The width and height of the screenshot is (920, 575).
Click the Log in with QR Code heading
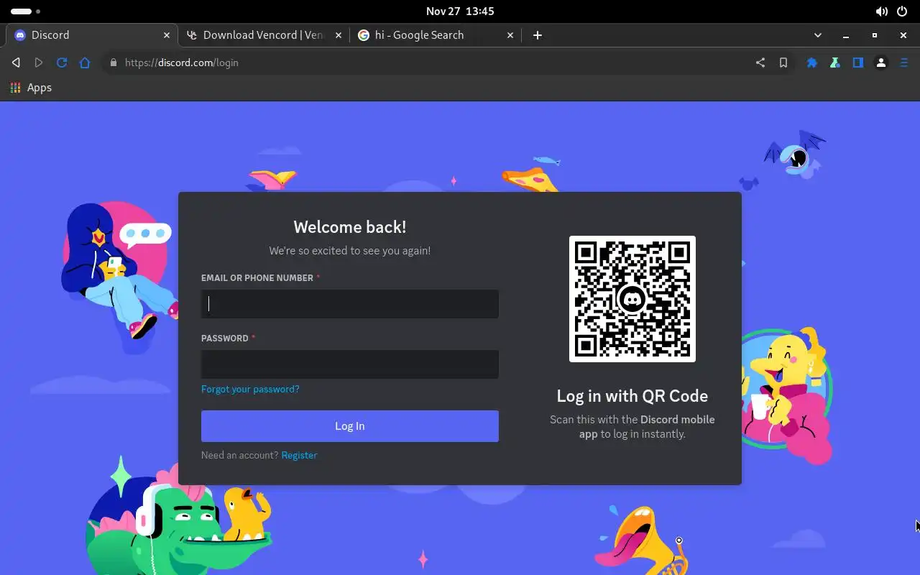[632, 396]
